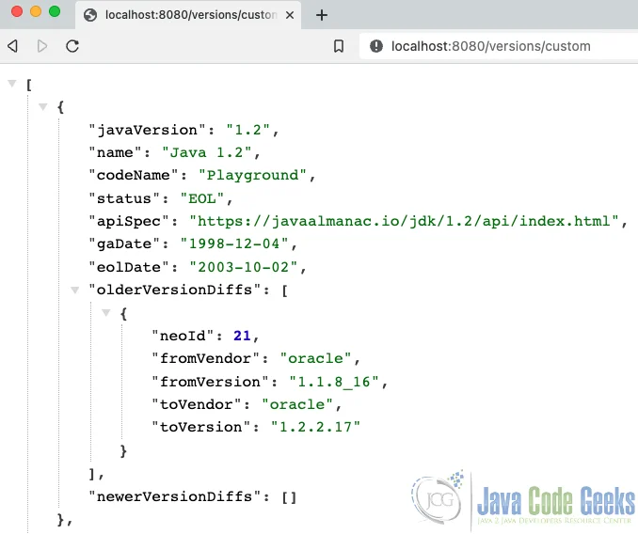This screenshot has height=534, width=638.
Task: Click the site security warning icon
Action: (376, 46)
